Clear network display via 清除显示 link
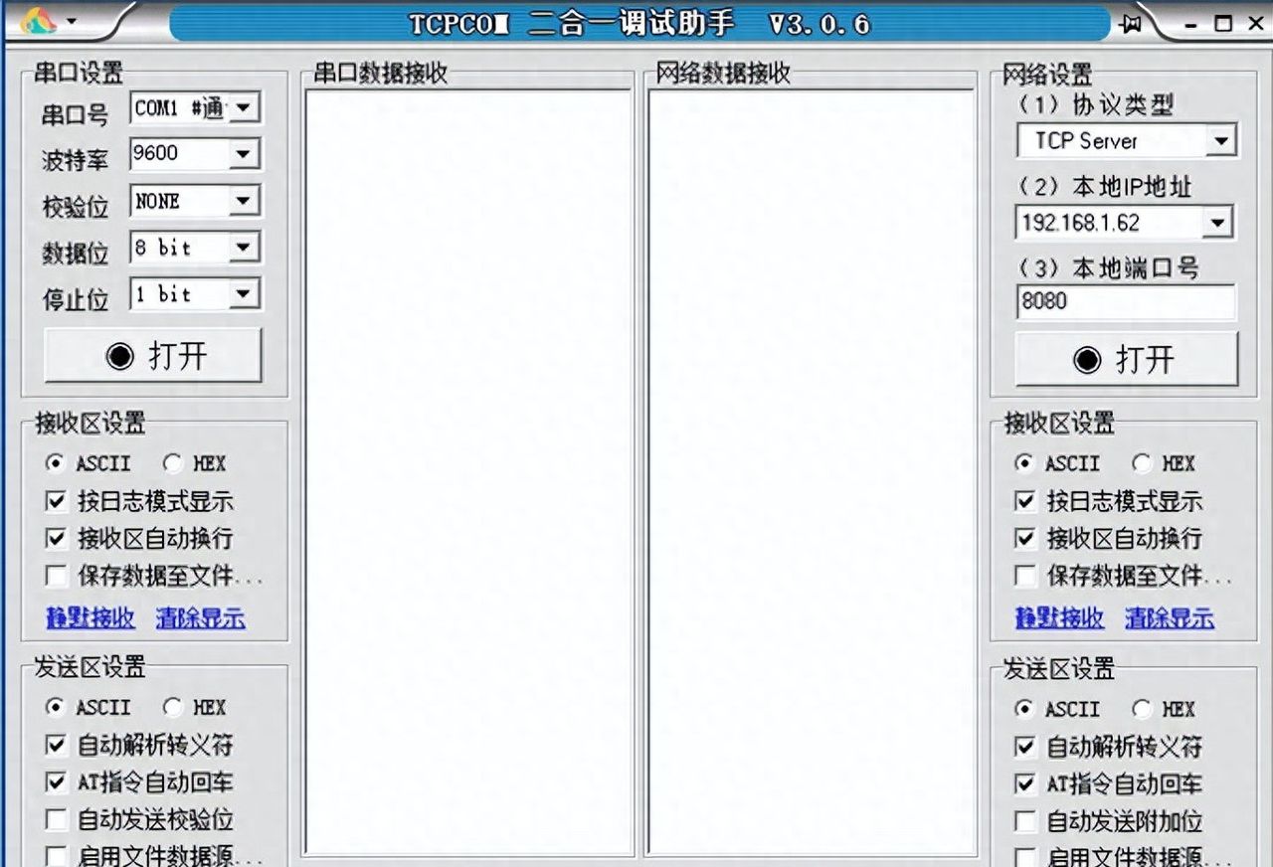This screenshot has width=1273, height=867. (x=1172, y=617)
